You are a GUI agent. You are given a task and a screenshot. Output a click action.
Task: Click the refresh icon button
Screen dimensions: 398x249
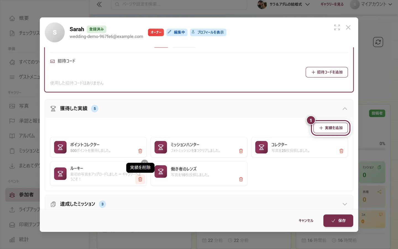[x=378, y=42]
